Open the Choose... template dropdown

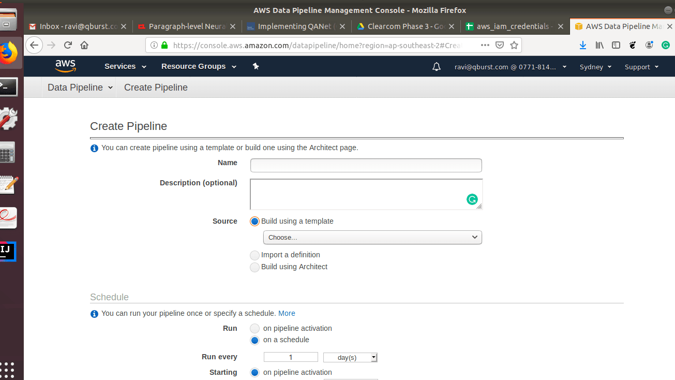372,237
